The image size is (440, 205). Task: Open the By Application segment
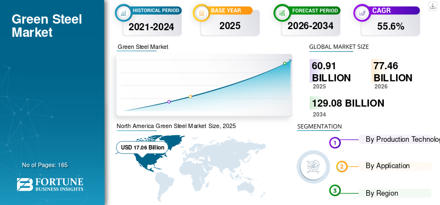[395, 166]
